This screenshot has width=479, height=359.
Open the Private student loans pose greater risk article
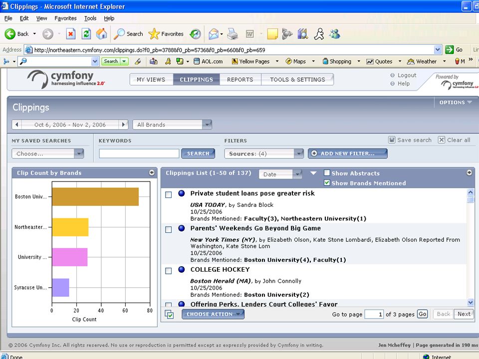pyautogui.click(x=252, y=193)
